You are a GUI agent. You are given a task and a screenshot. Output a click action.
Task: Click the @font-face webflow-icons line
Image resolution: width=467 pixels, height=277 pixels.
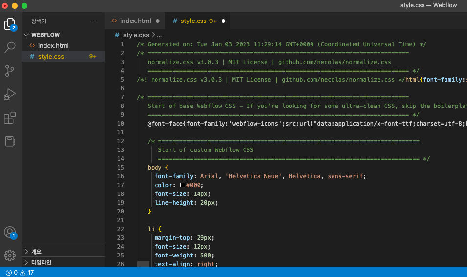[307, 124]
